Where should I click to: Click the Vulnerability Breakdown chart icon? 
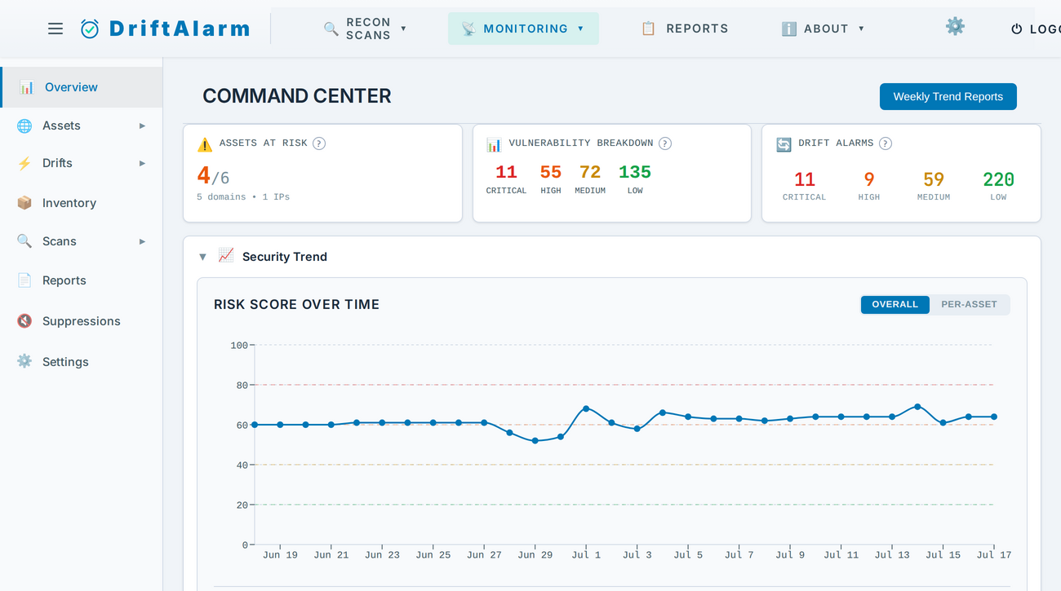click(x=494, y=144)
